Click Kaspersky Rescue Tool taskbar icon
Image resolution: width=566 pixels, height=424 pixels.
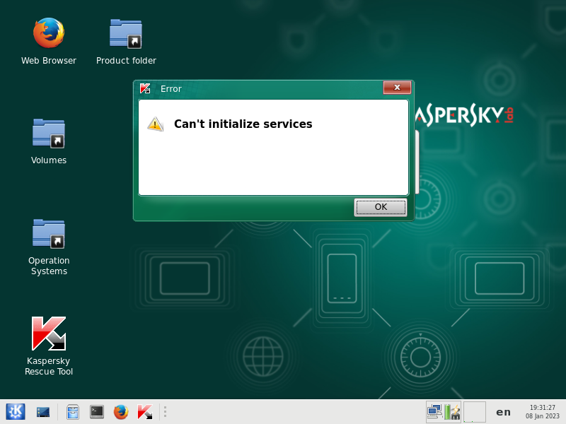pos(145,411)
